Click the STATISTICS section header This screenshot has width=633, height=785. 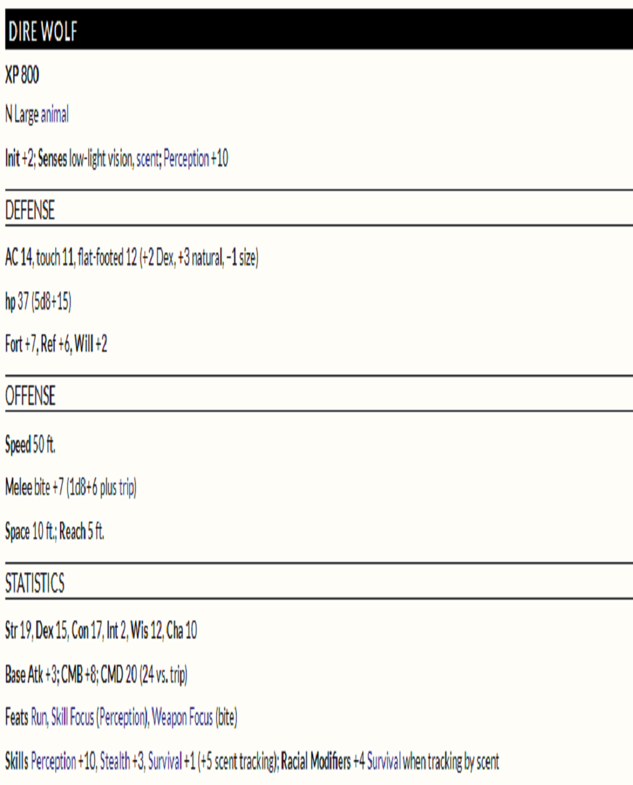pos(35,583)
